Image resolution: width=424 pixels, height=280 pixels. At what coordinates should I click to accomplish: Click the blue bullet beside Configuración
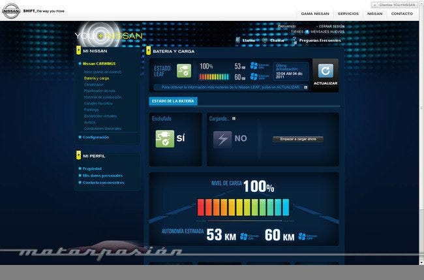pos(80,137)
